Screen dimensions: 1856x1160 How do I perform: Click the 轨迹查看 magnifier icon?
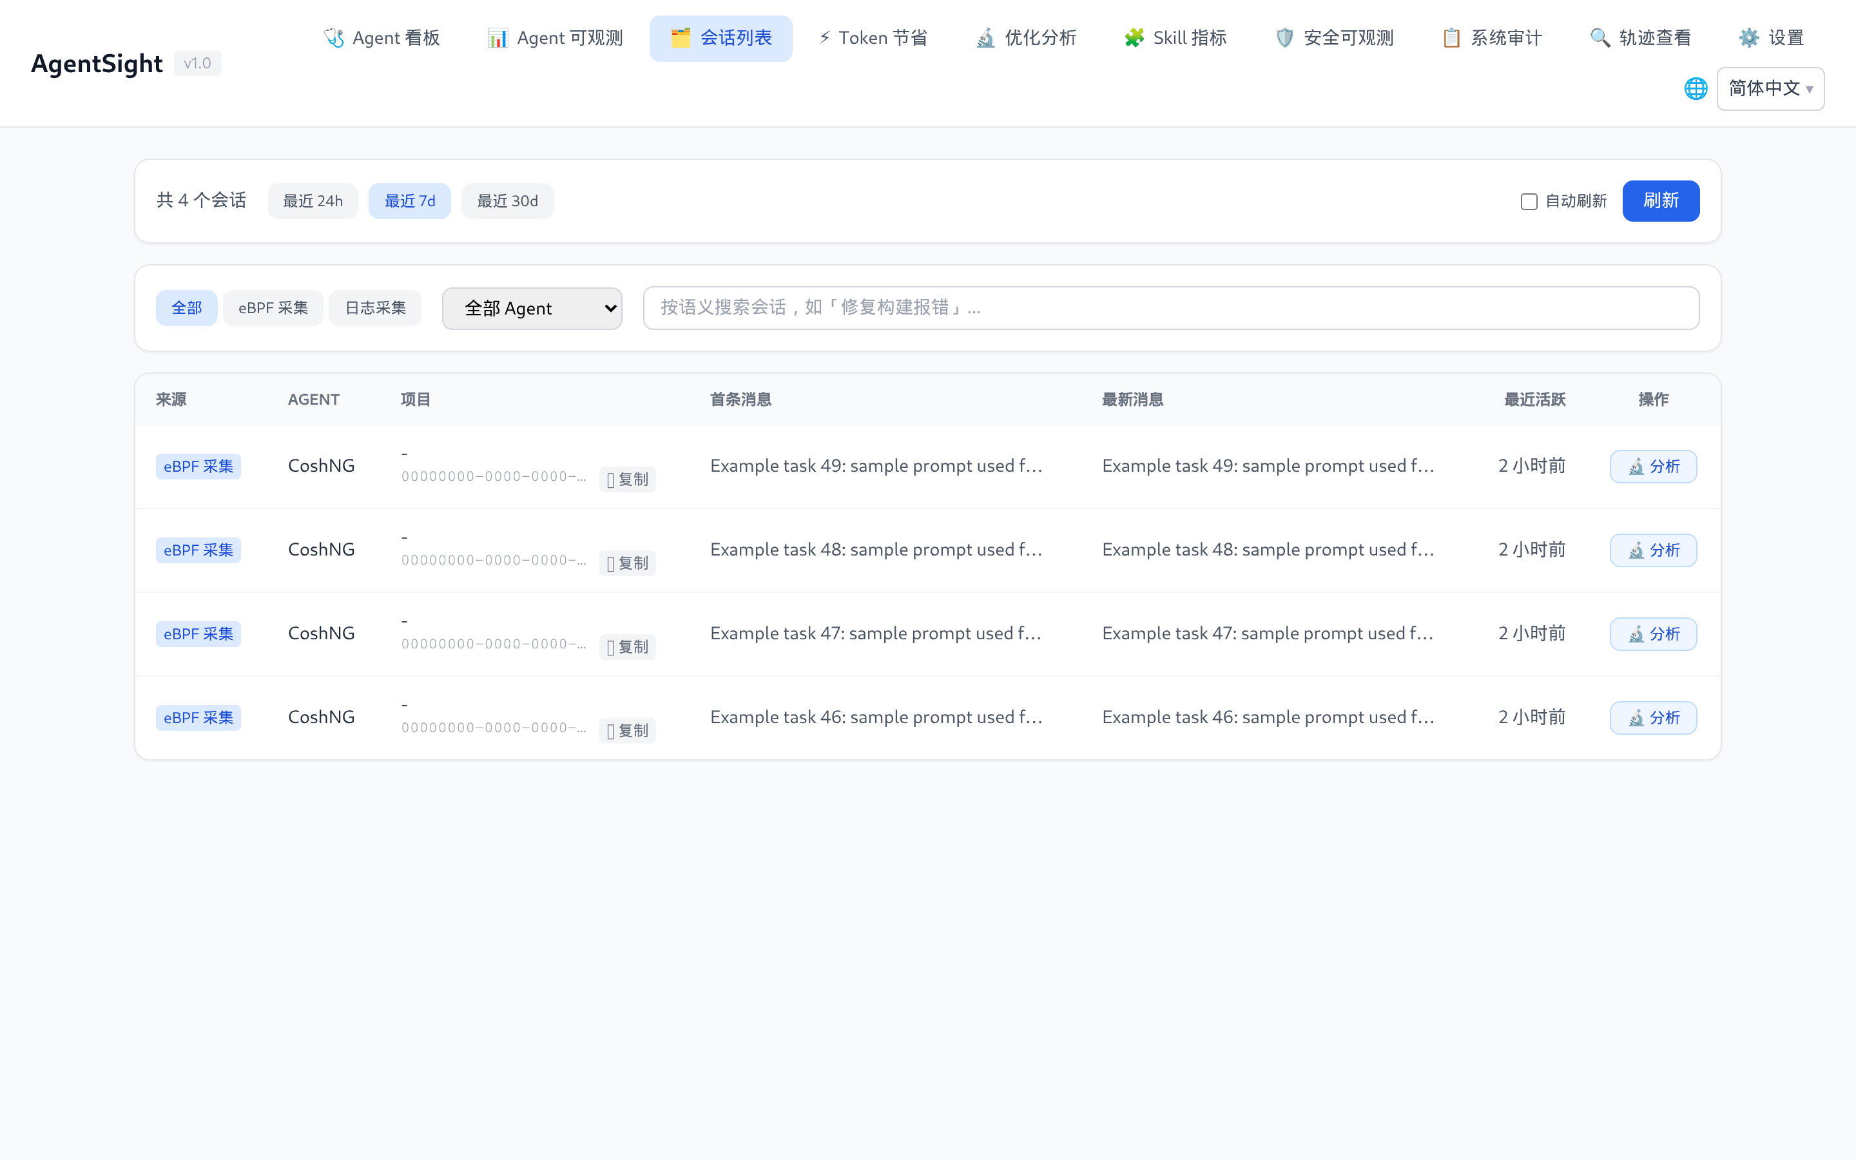point(1600,37)
